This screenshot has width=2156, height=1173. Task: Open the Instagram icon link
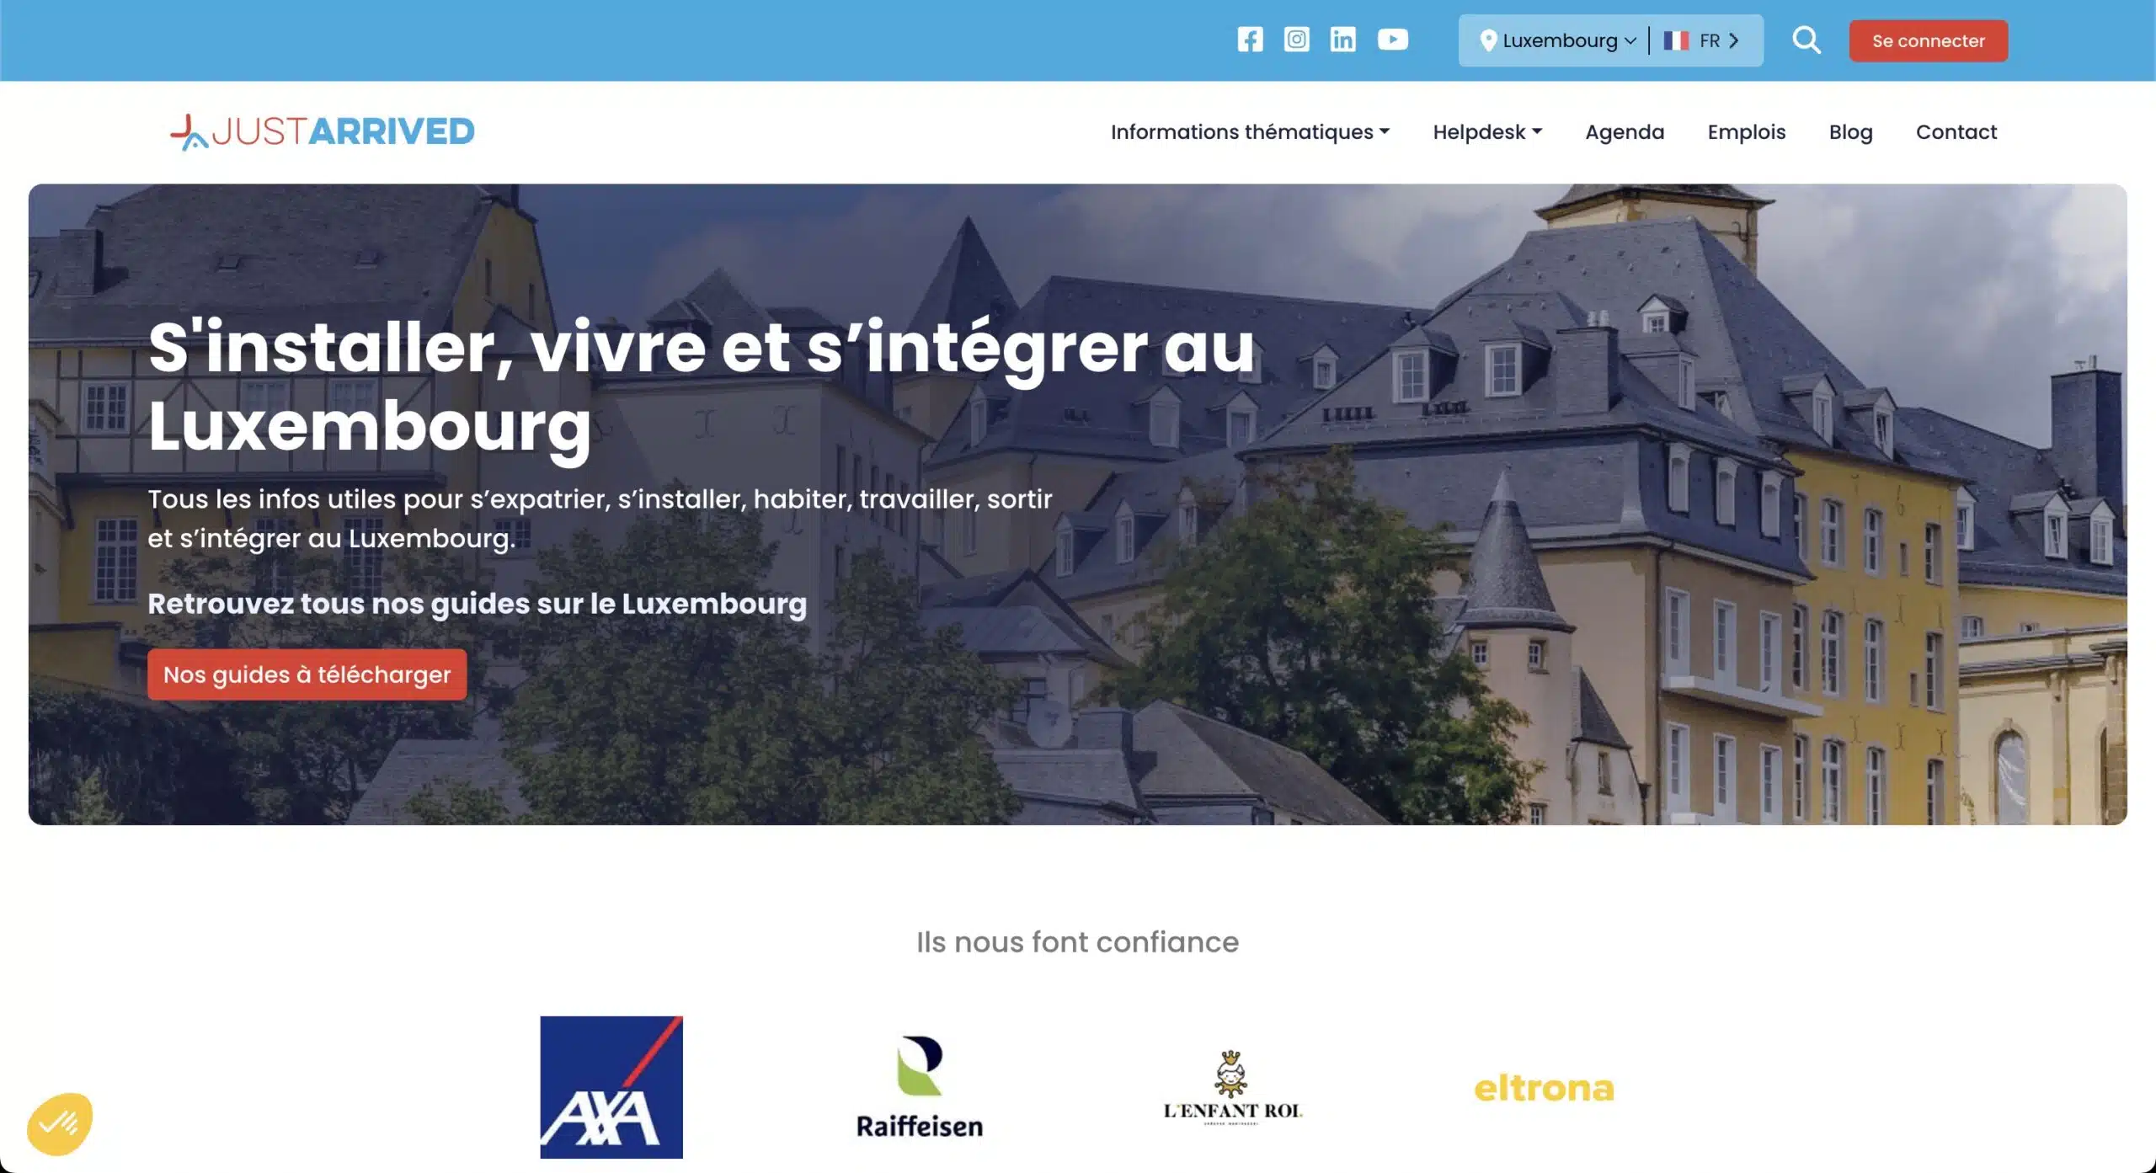tap(1296, 40)
